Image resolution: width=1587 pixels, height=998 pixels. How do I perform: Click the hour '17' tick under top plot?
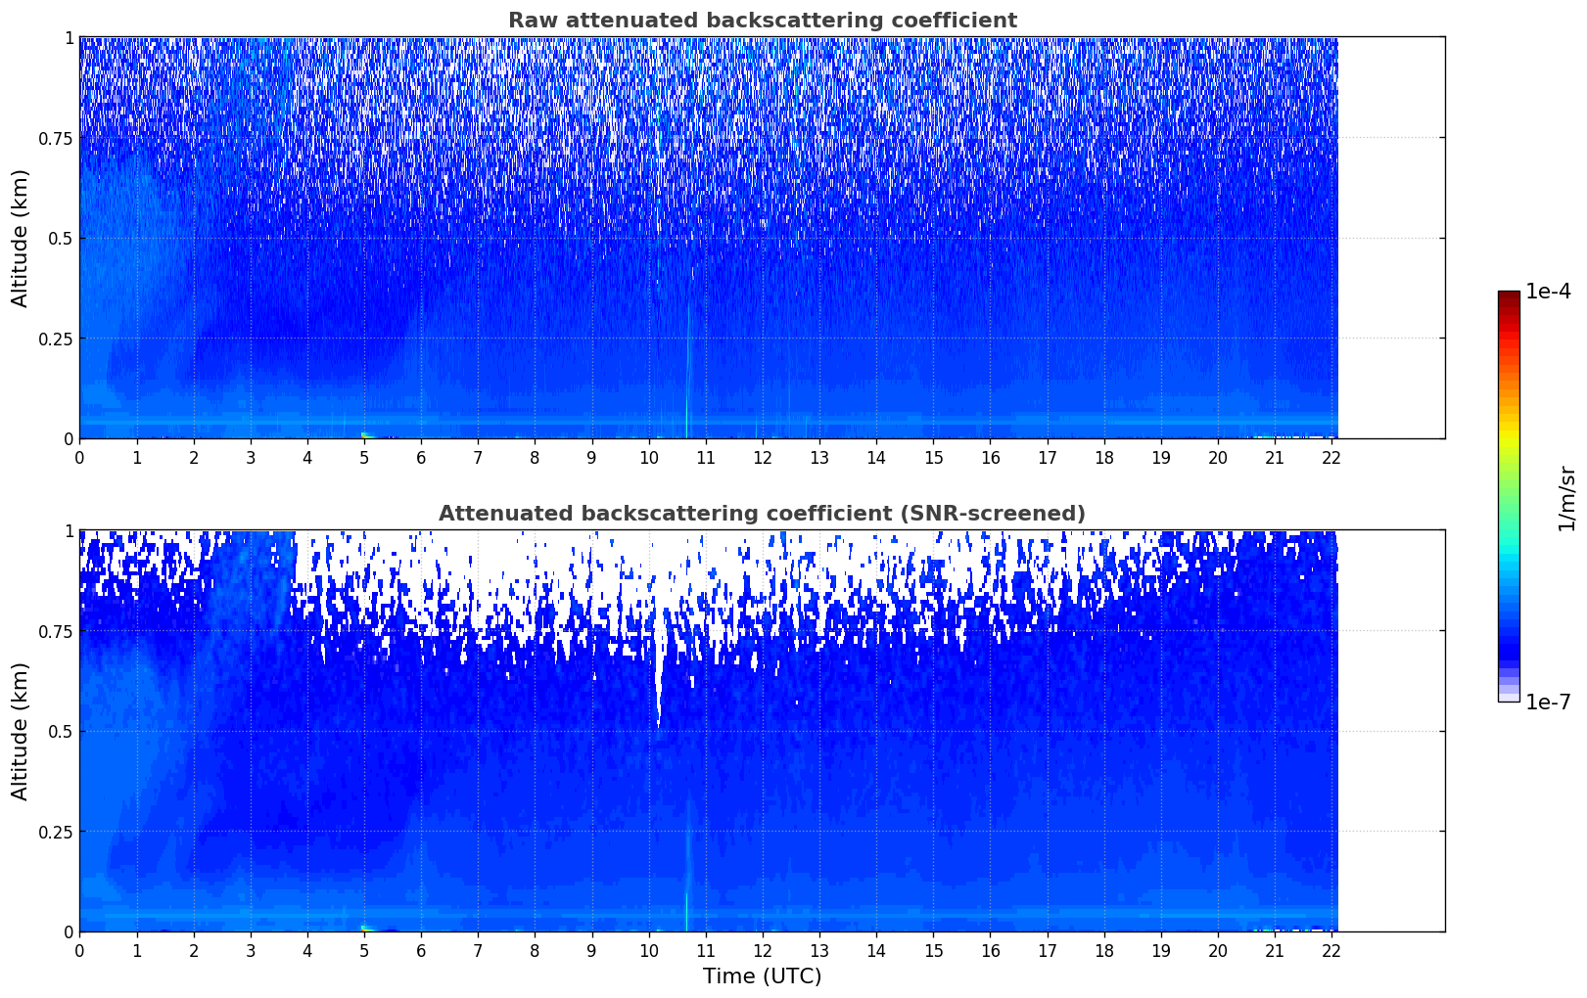tap(1048, 457)
